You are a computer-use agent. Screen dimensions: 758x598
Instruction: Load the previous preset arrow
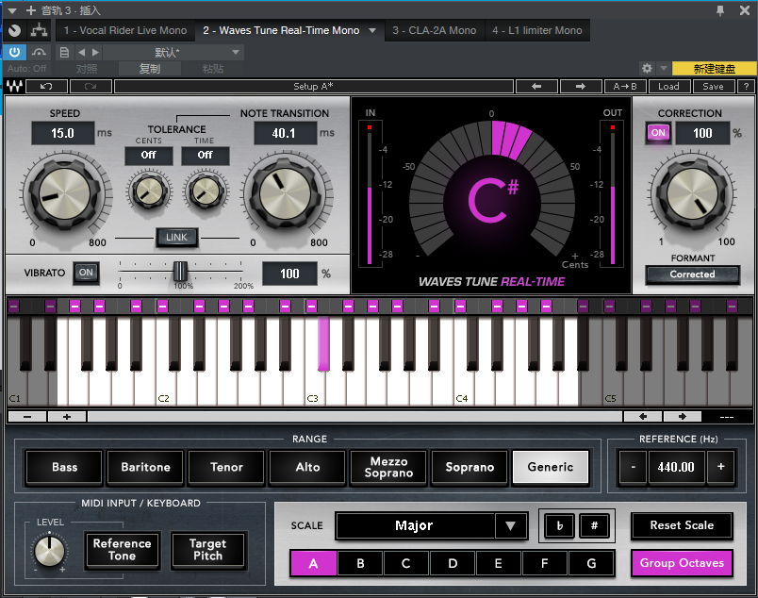(x=81, y=52)
